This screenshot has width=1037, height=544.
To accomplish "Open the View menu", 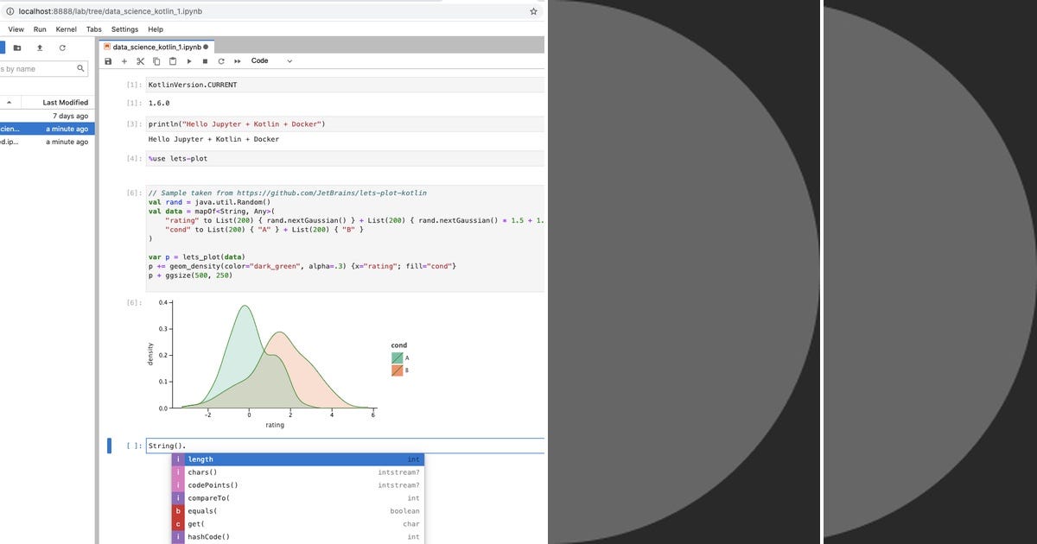I will coord(16,29).
